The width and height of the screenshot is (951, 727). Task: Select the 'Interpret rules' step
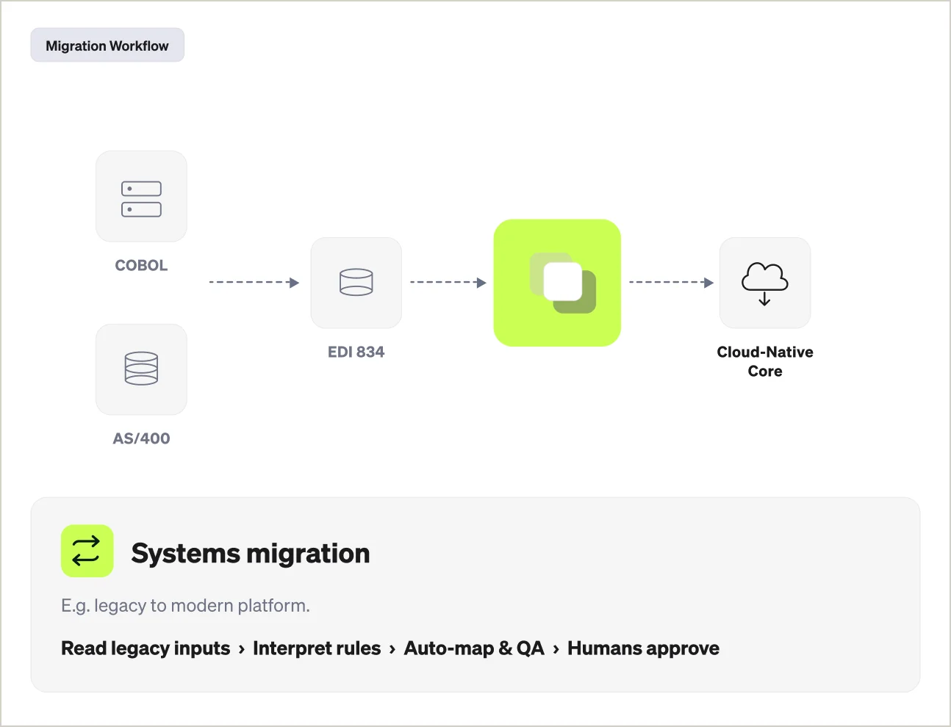pyautogui.click(x=317, y=648)
